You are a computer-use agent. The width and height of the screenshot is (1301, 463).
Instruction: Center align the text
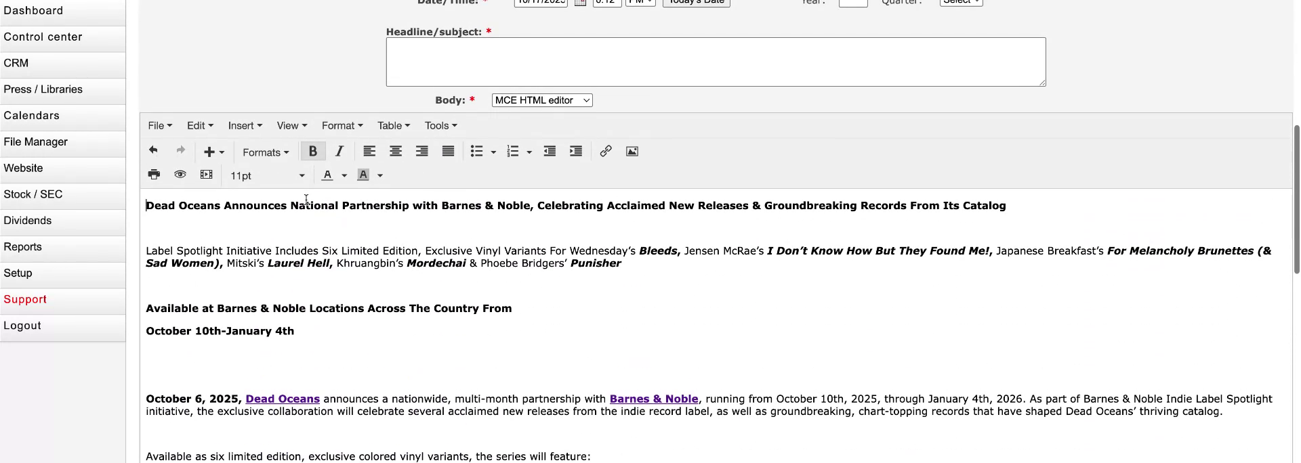pos(396,151)
